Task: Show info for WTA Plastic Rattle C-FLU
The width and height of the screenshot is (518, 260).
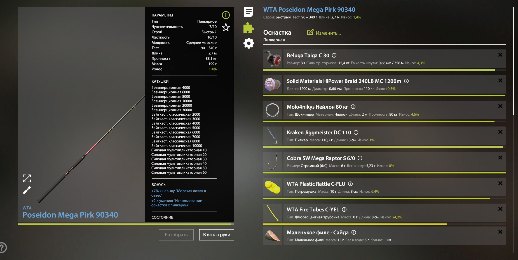Action: (350, 184)
